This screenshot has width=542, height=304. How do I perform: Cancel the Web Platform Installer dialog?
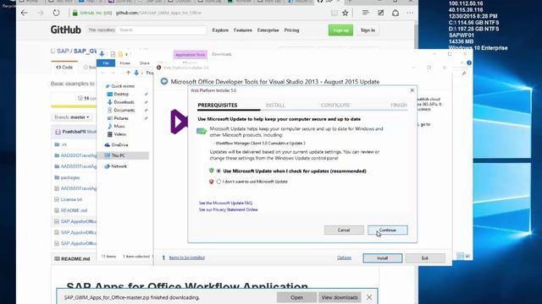[x=344, y=230]
